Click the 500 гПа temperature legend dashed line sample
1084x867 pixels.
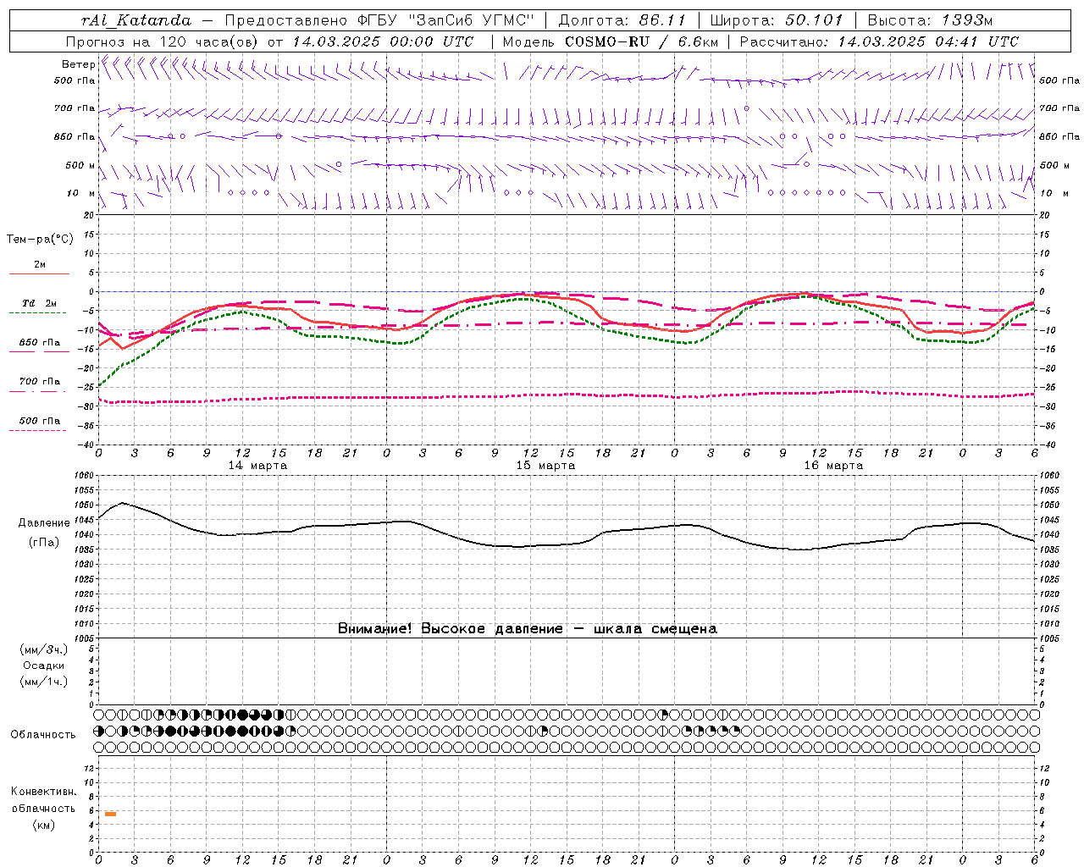(39, 430)
